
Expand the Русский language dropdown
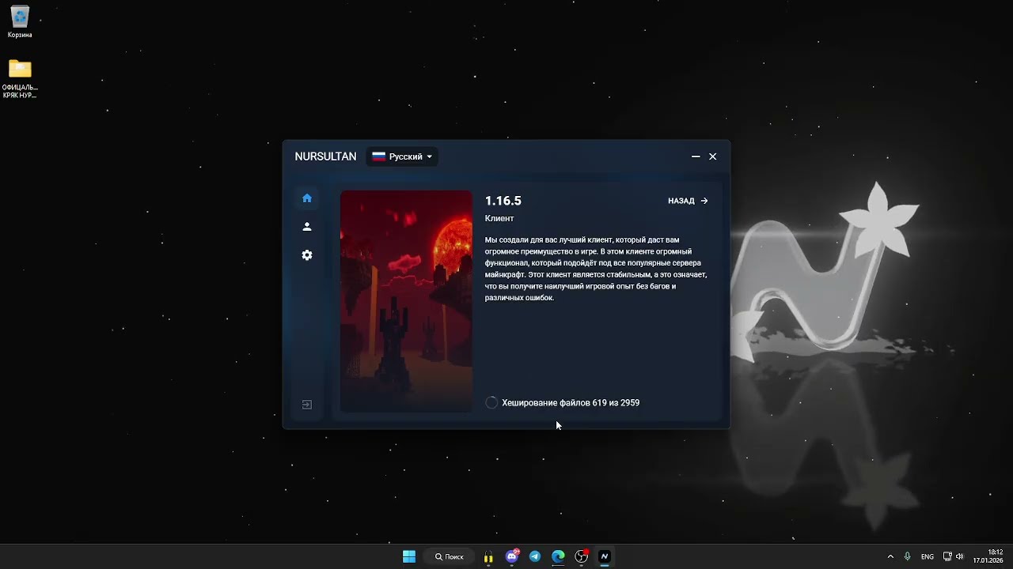403,156
